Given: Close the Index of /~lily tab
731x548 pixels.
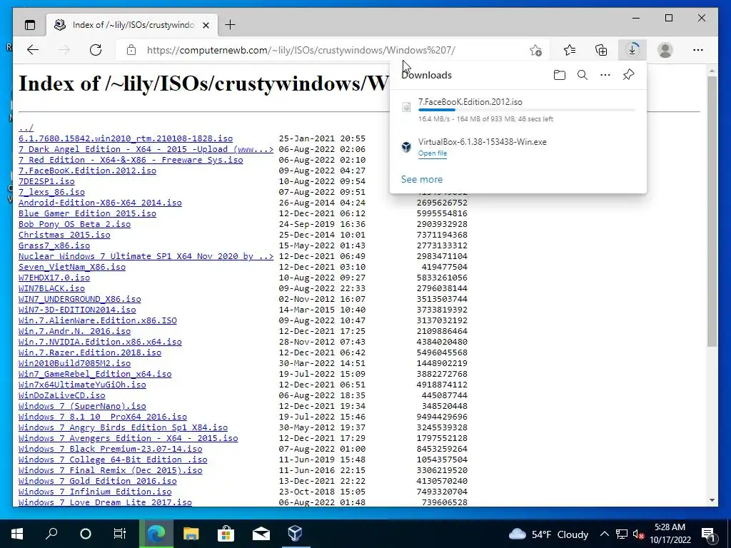Looking at the screenshot, I should tap(206, 25).
